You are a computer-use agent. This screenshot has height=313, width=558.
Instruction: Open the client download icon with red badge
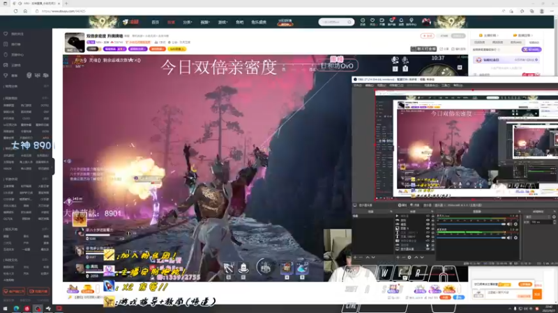(391, 21)
